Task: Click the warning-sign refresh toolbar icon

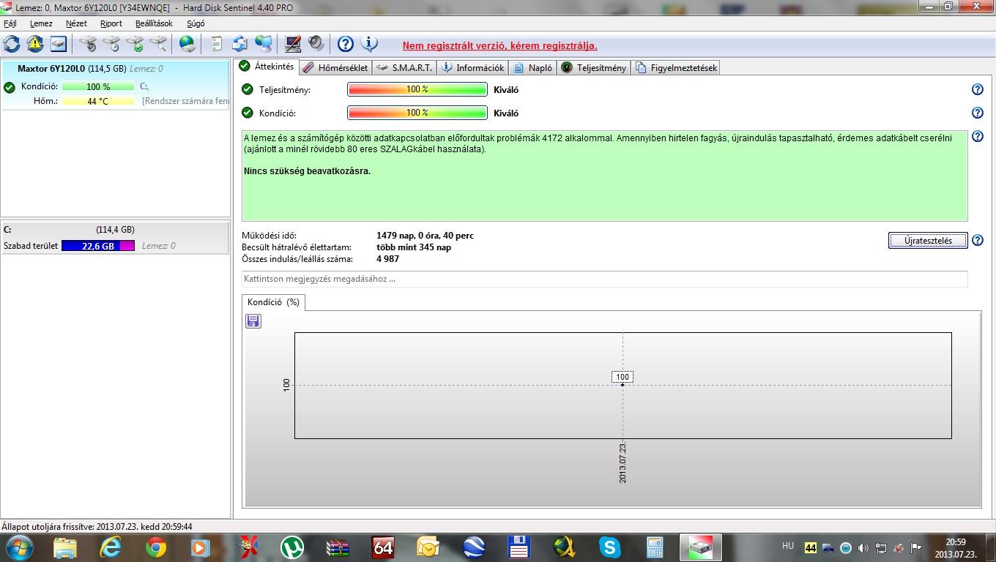Action: click(35, 44)
